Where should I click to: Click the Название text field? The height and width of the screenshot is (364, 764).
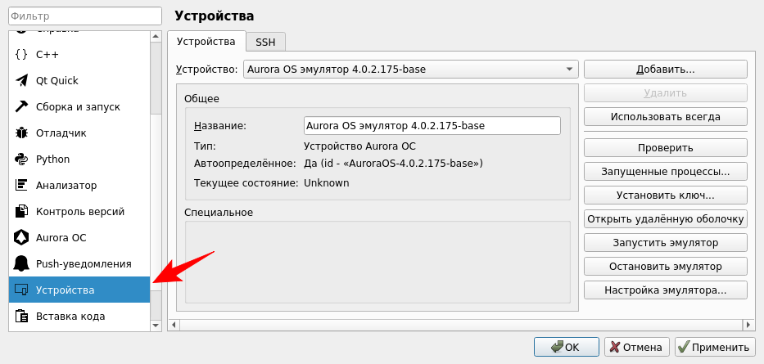(432, 126)
